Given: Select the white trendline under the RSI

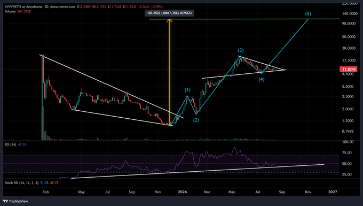Looking at the screenshot, I should tap(198, 171).
